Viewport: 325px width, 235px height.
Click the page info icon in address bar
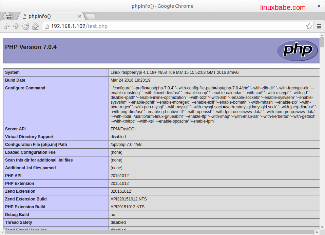tap(46, 26)
